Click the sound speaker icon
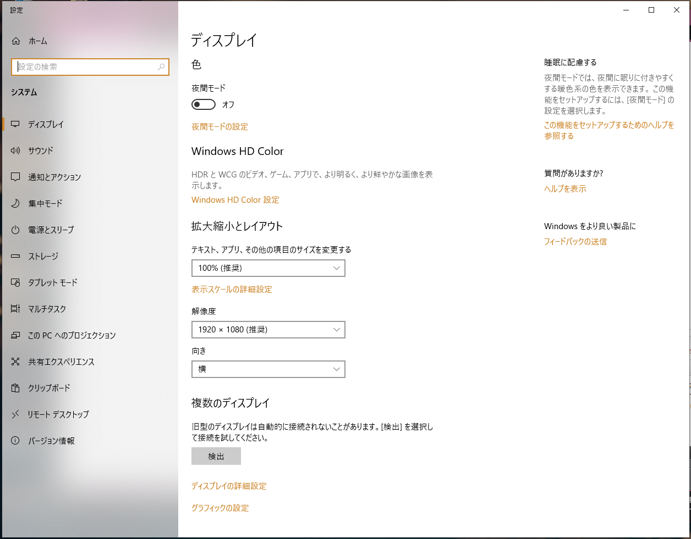691x539 pixels. (15, 151)
